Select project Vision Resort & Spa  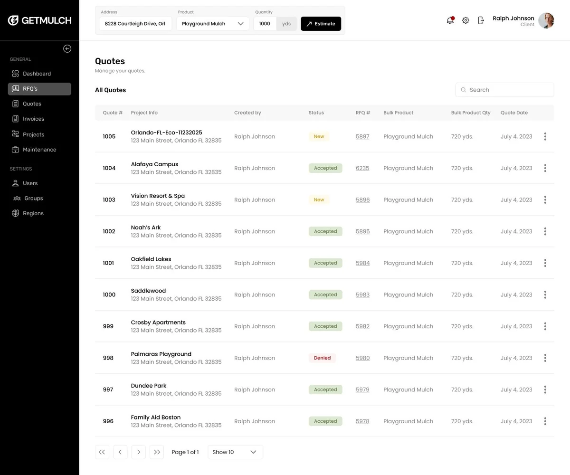158,196
